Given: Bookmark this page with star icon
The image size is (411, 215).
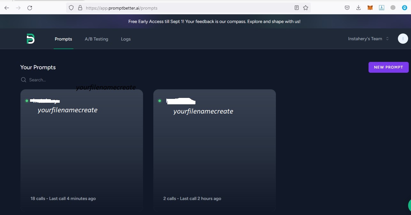Looking at the screenshot, I should (x=306, y=8).
